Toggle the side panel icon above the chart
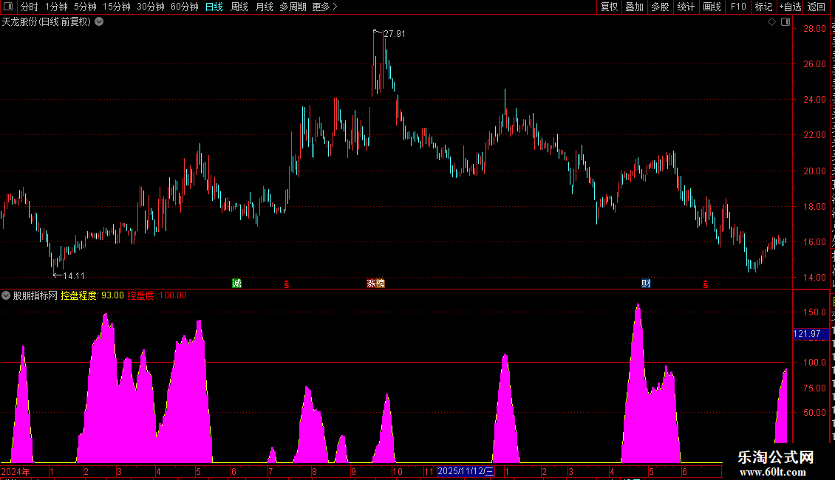The height and width of the screenshot is (480, 835). [x=785, y=22]
